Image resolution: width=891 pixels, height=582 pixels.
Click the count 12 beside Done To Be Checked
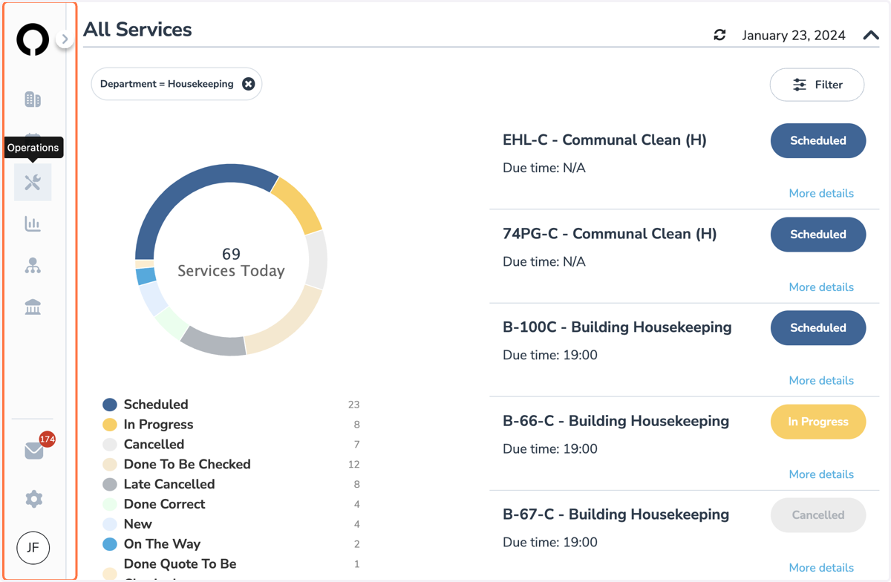[x=353, y=464]
